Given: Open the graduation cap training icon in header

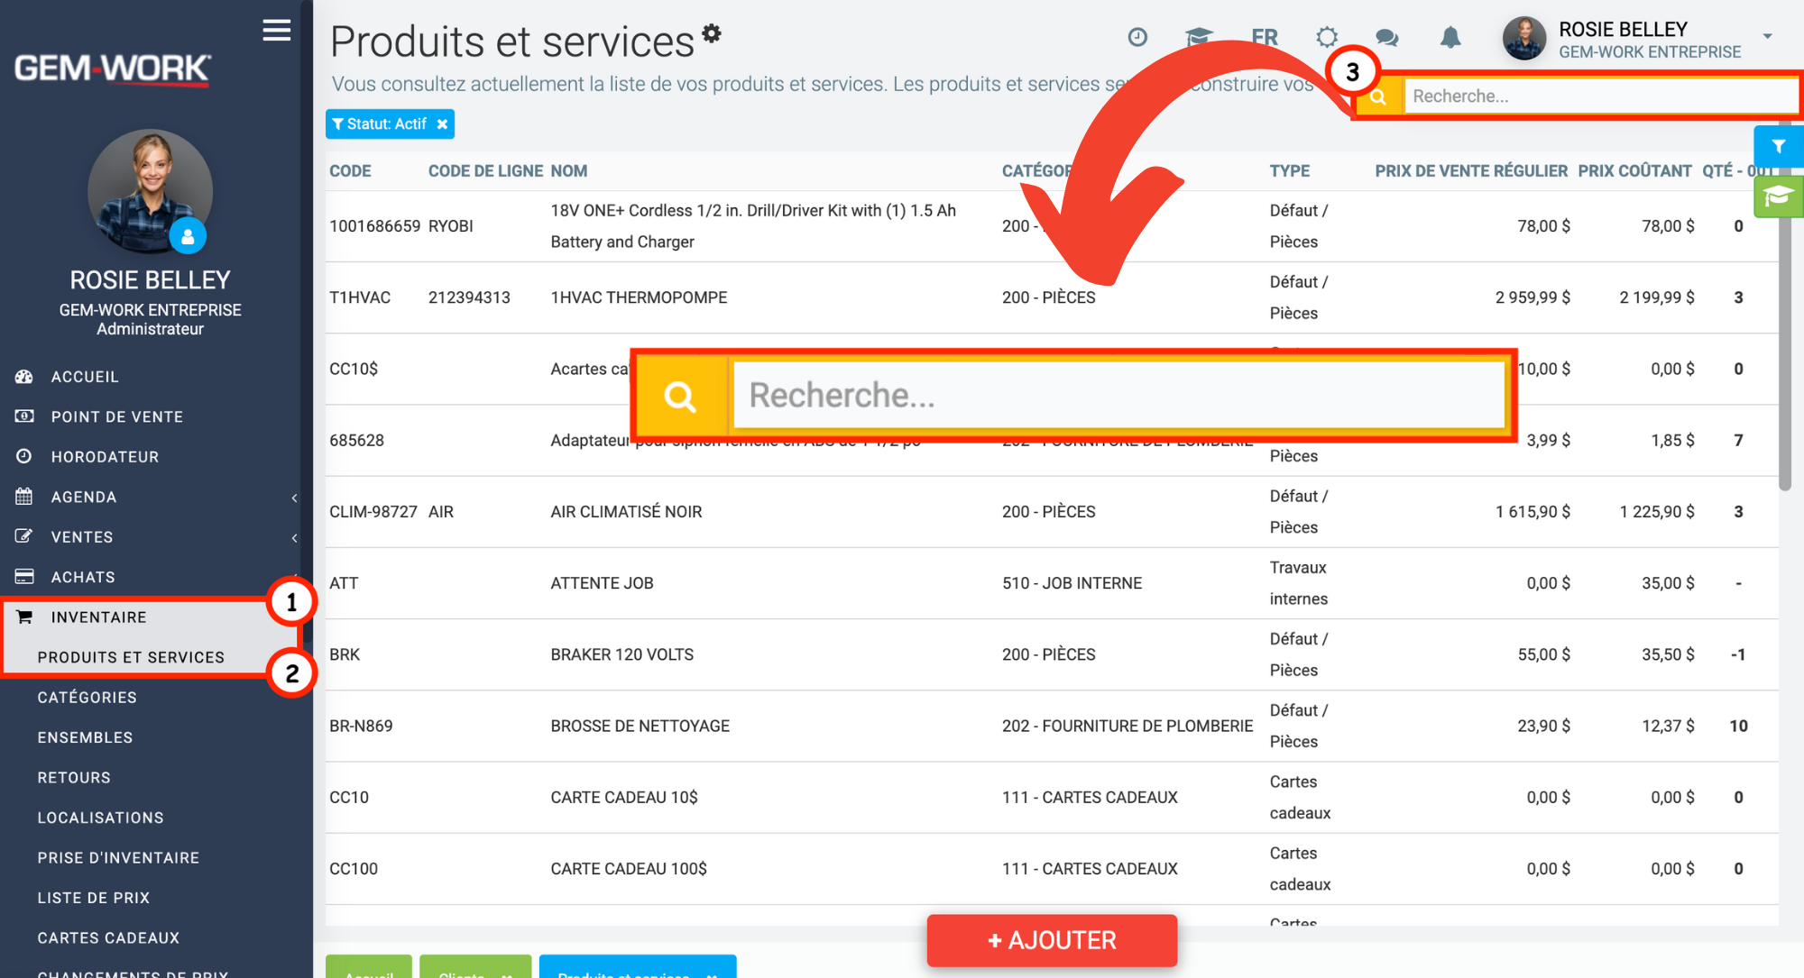Looking at the screenshot, I should coord(1198,37).
